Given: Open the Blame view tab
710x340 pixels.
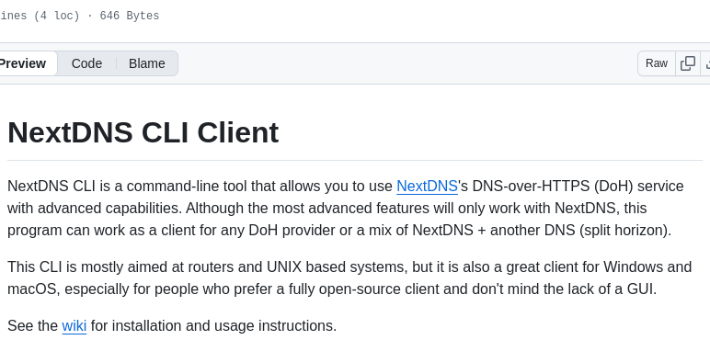Looking at the screenshot, I should click(147, 63).
